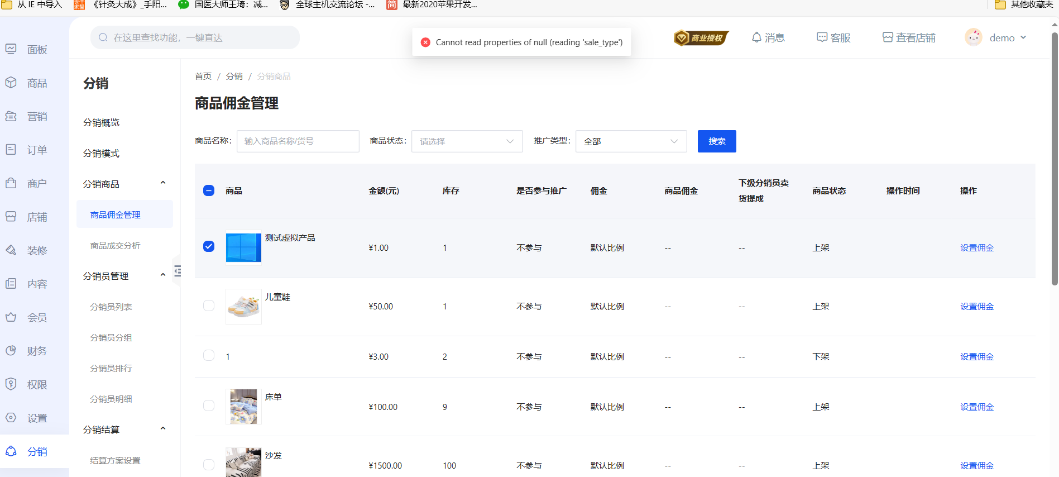Click 设置佣金 for 儿童鞋
Viewport: 1059px width, 477px height.
pos(977,306)
